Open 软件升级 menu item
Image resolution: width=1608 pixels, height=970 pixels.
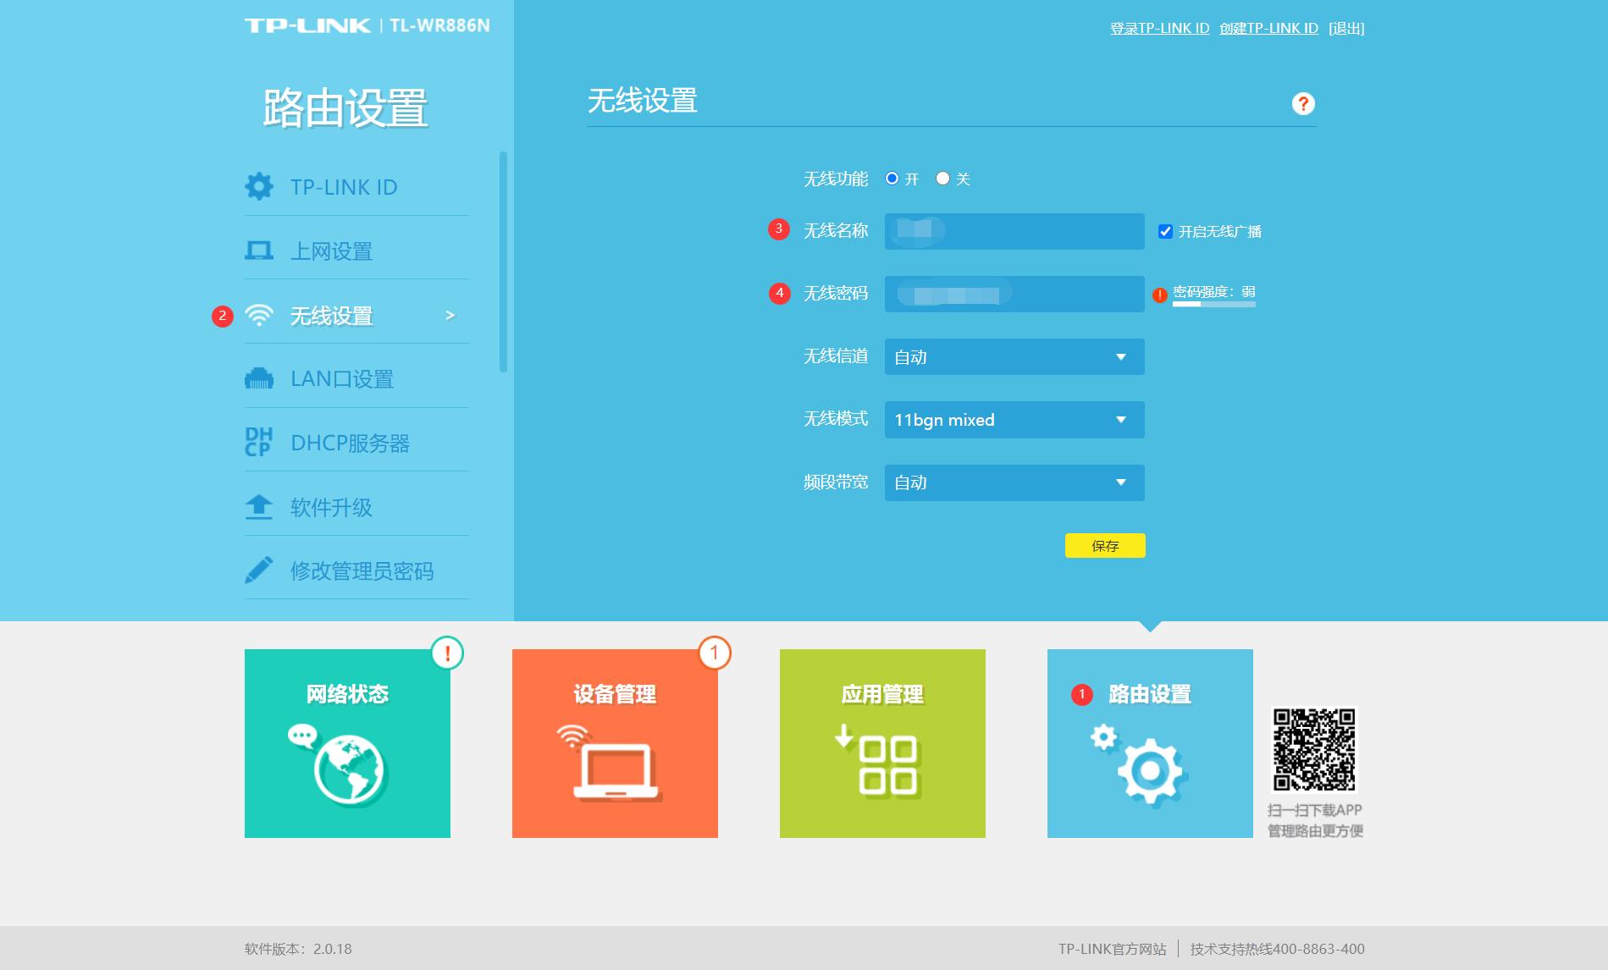tap(356, 506)
